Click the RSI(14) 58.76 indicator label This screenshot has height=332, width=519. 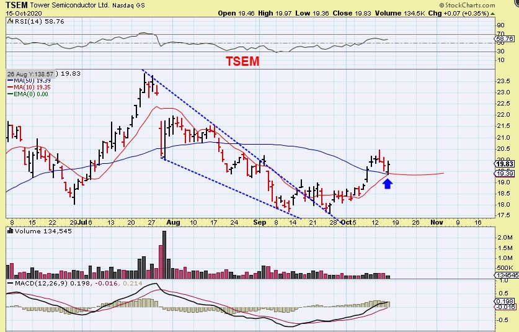point(39,22)
